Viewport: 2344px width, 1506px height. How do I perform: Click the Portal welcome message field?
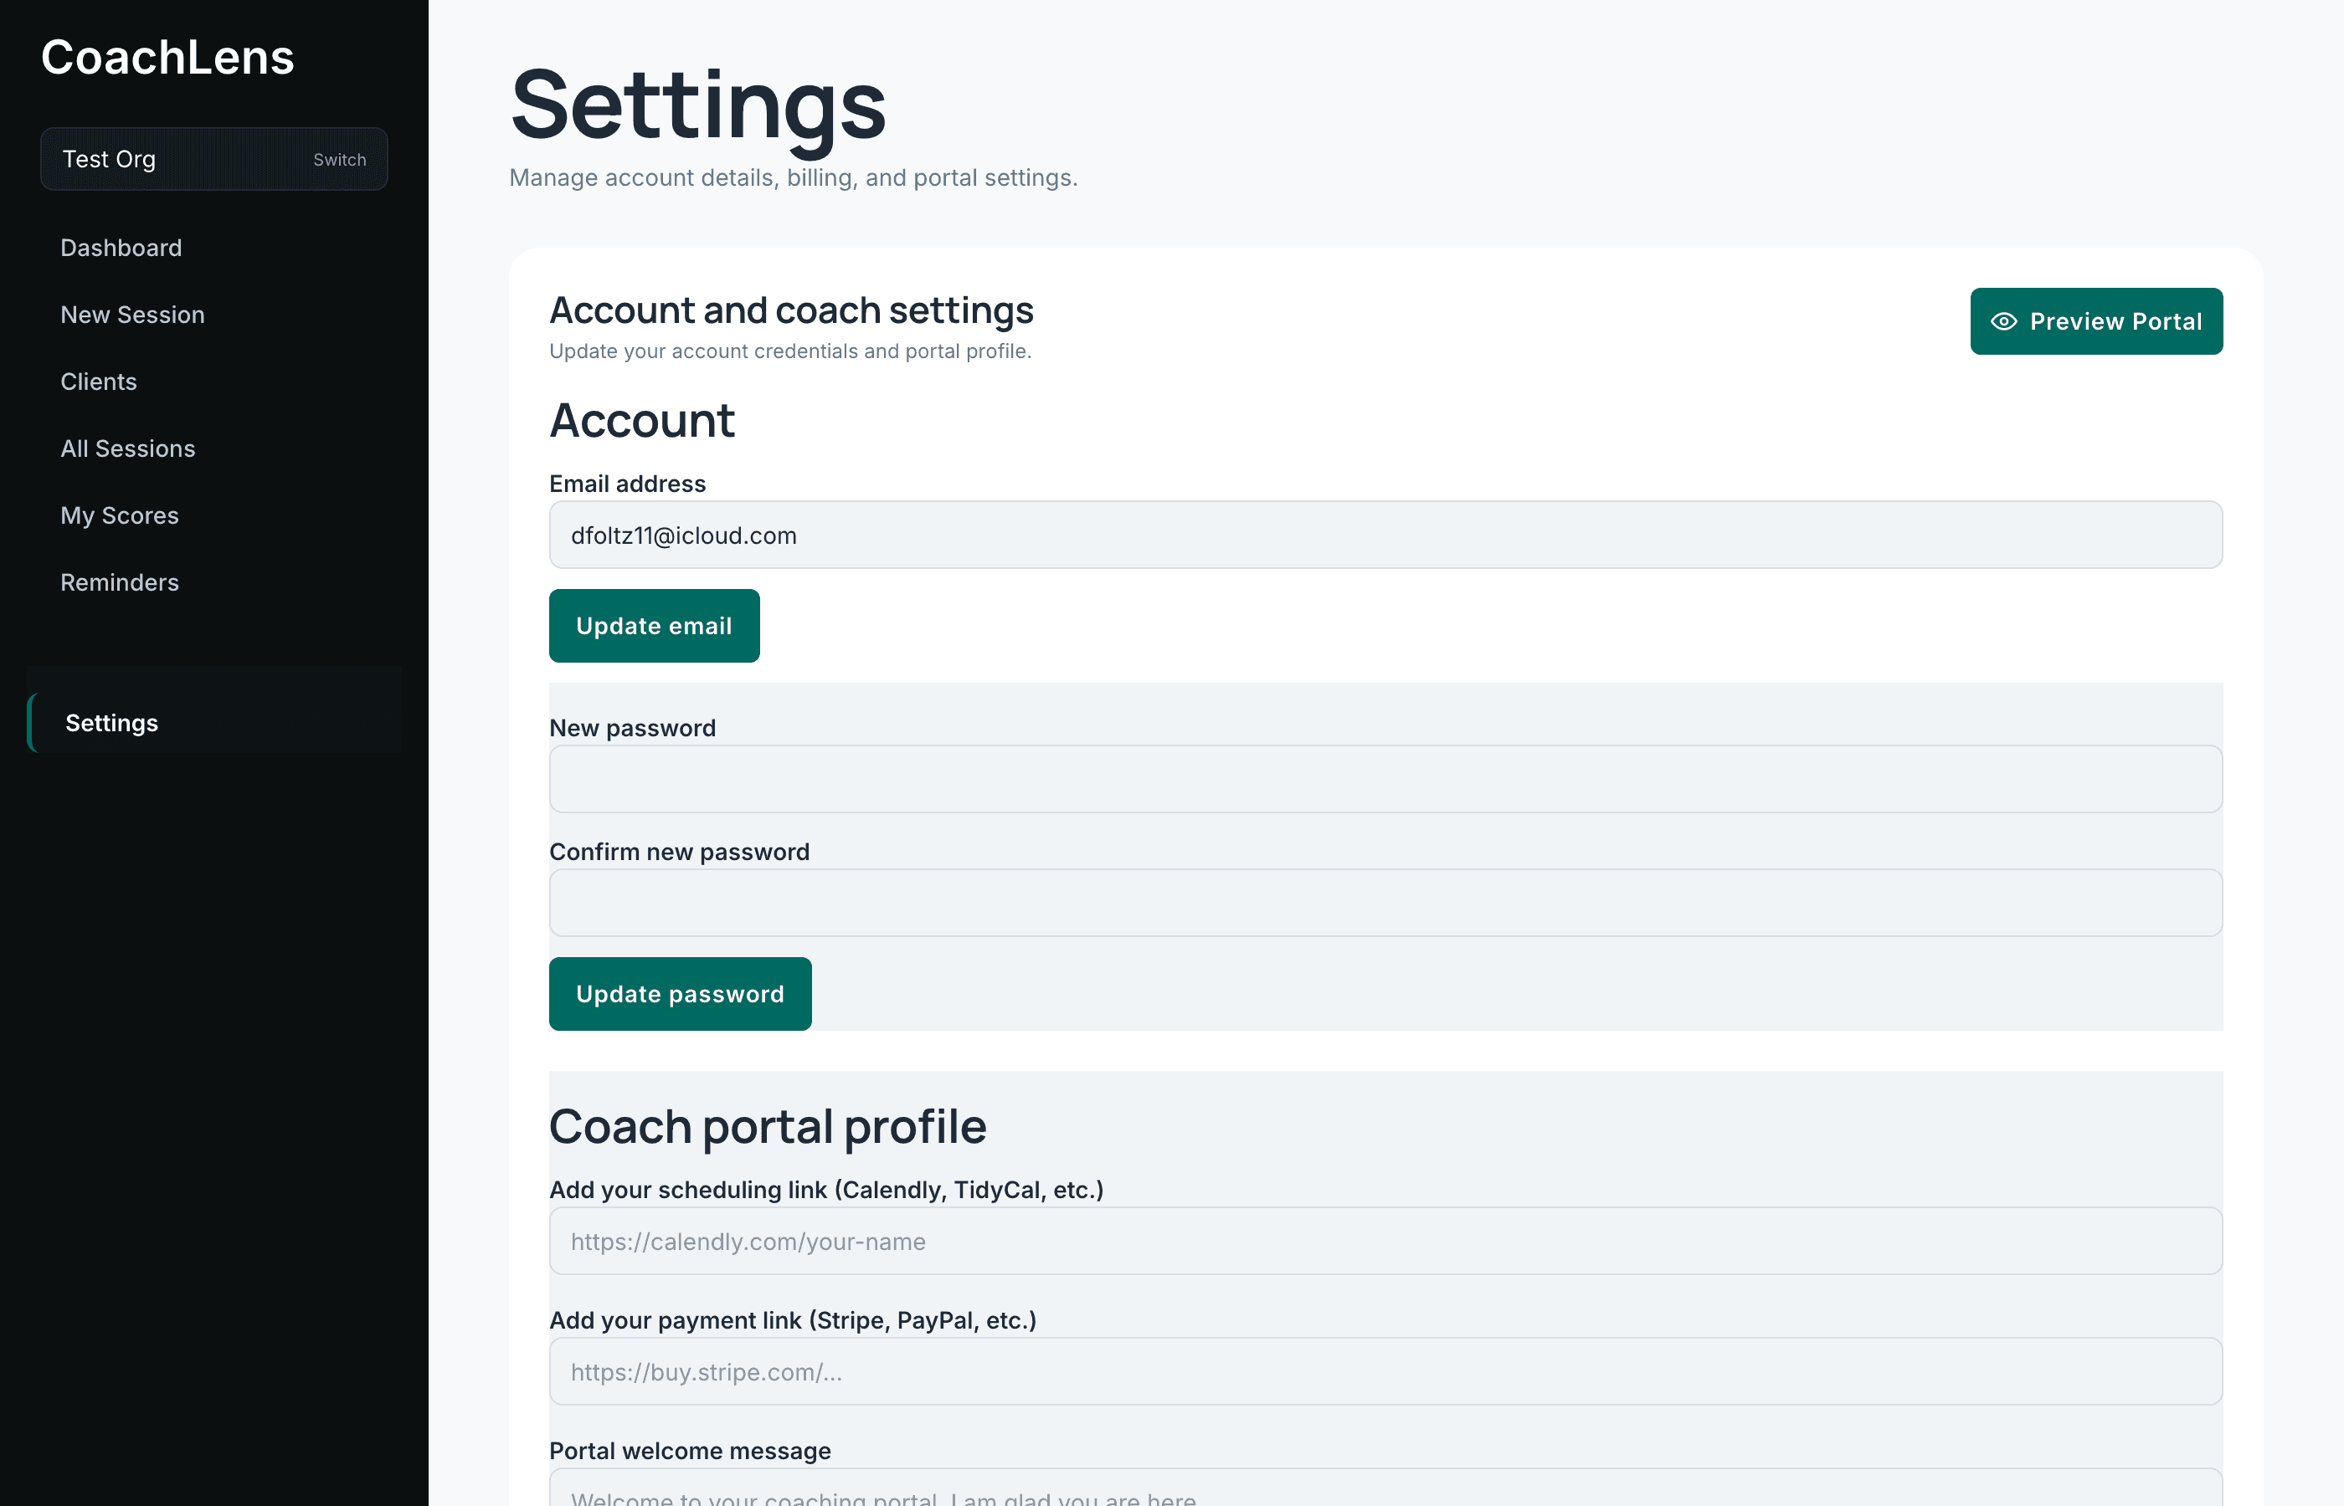(1385, 1488)
